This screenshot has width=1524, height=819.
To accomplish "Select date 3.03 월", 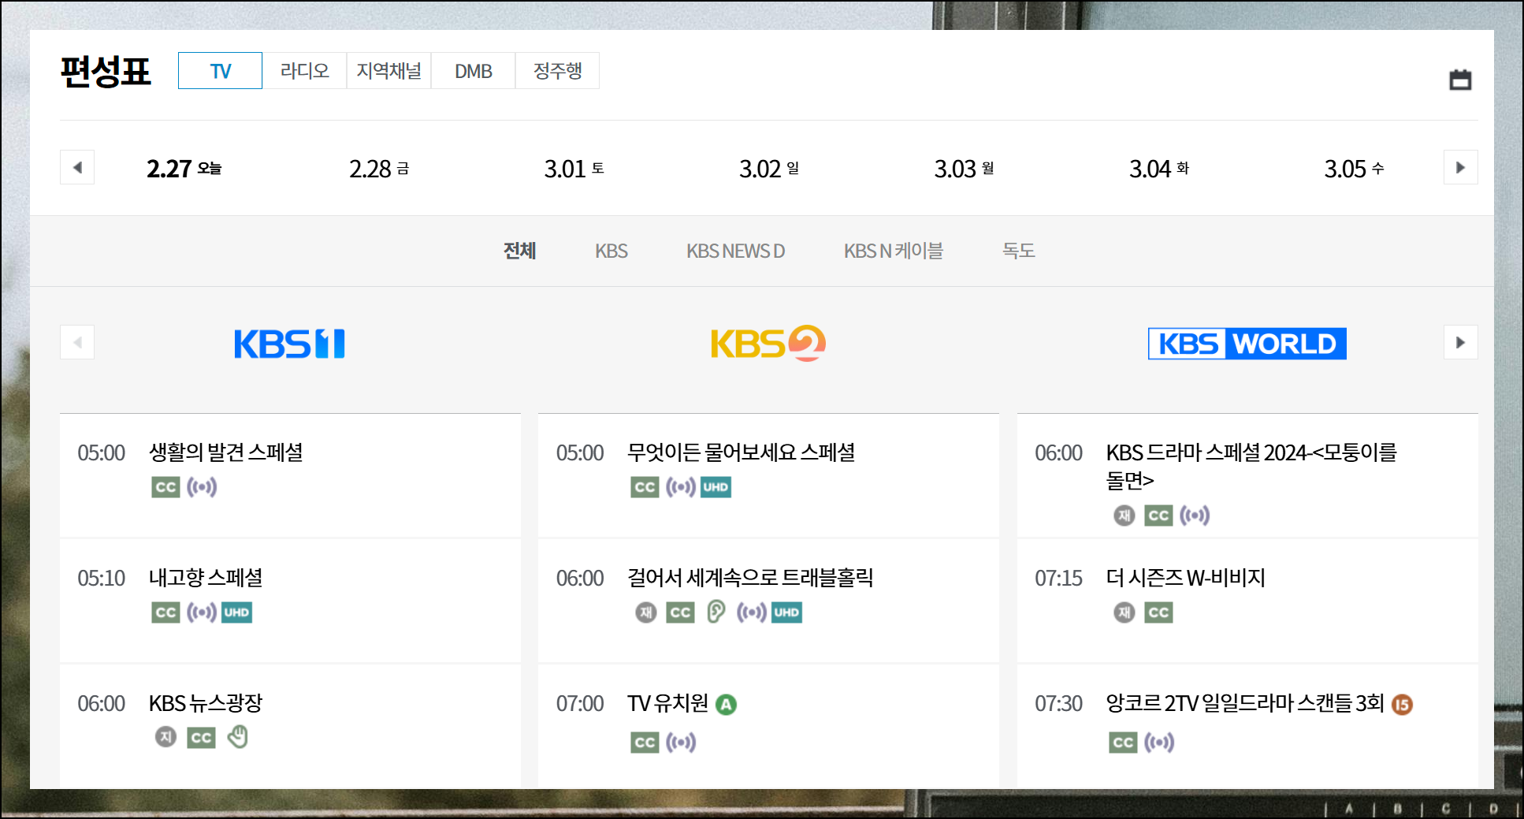I will (x=964, y=168).
